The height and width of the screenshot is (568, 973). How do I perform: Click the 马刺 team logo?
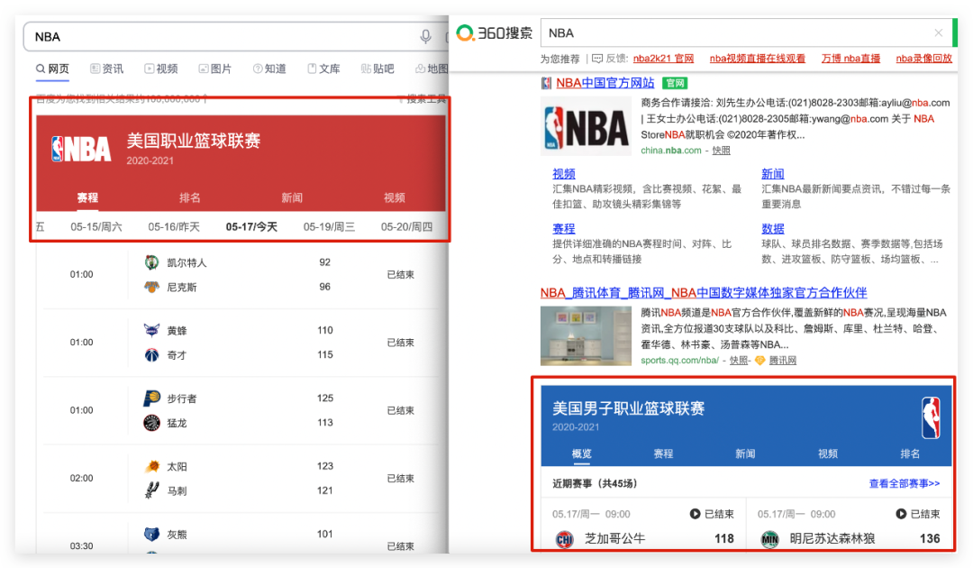[151, 490]
